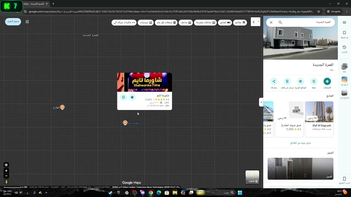The image size is (351, 197).
Task: Close the العمرة الجديدة browser tab
Action: pyautogui.click(x=47, y=4)
